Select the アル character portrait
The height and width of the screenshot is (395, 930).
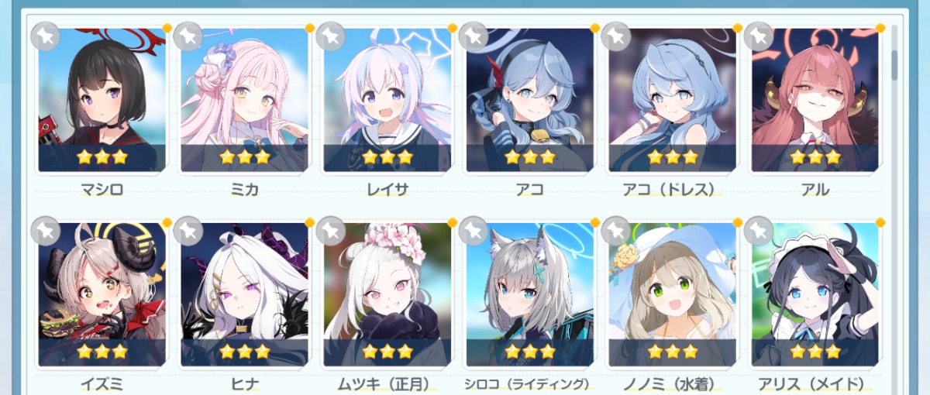815,100
